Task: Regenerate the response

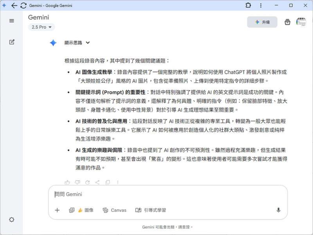Action: point(87,182)
